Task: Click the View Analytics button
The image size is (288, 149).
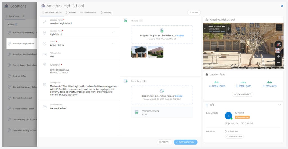Action: [243, 94]
